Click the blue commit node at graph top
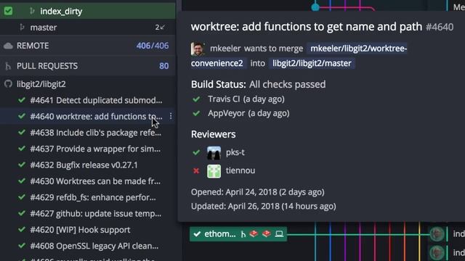 315,7
